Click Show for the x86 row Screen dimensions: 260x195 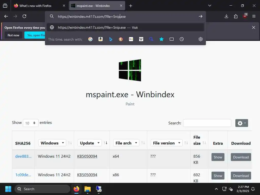click(x=218, y=176)
